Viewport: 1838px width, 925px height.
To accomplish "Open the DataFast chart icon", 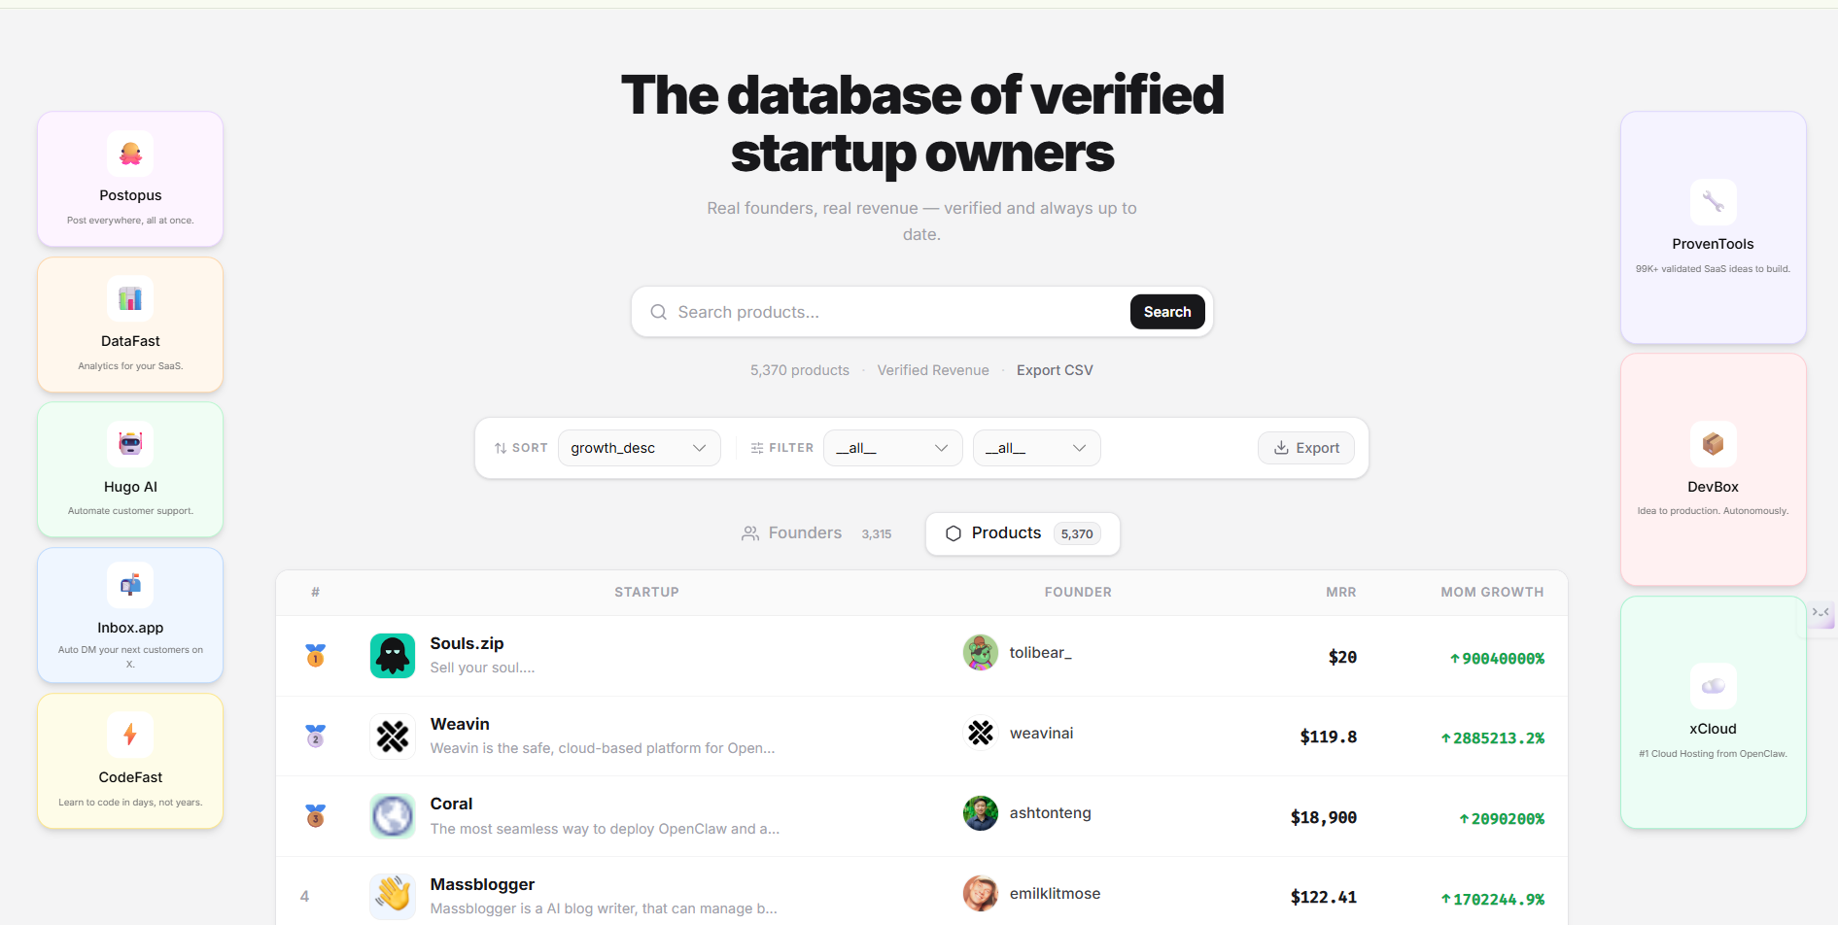I will (x=130, y=298).
